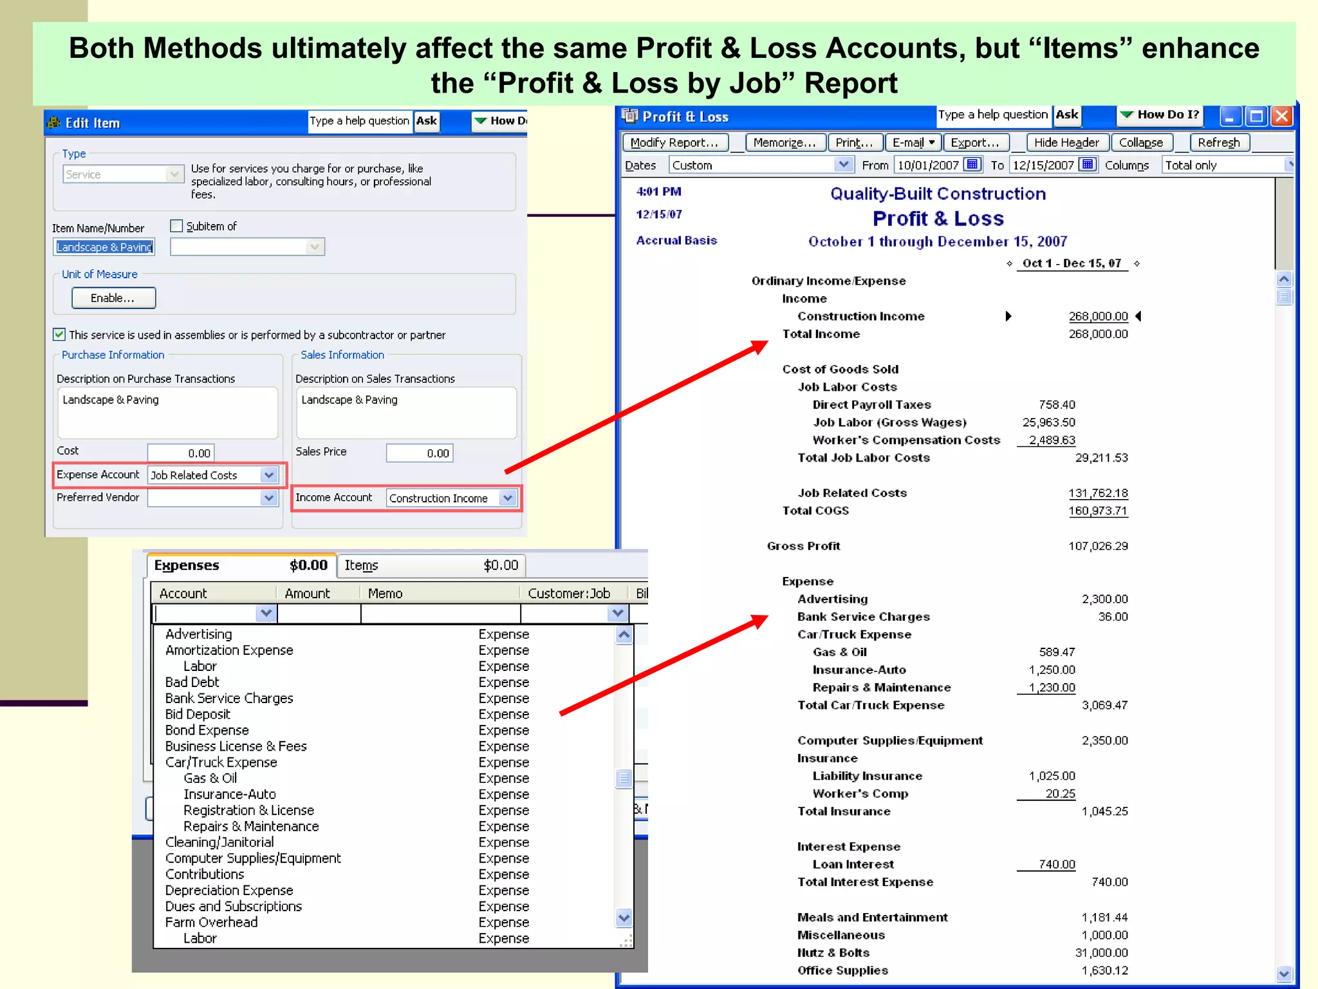1318x989 pixels.
Task: Expand the Preferred Vendor dropdown
Action: 269,498
